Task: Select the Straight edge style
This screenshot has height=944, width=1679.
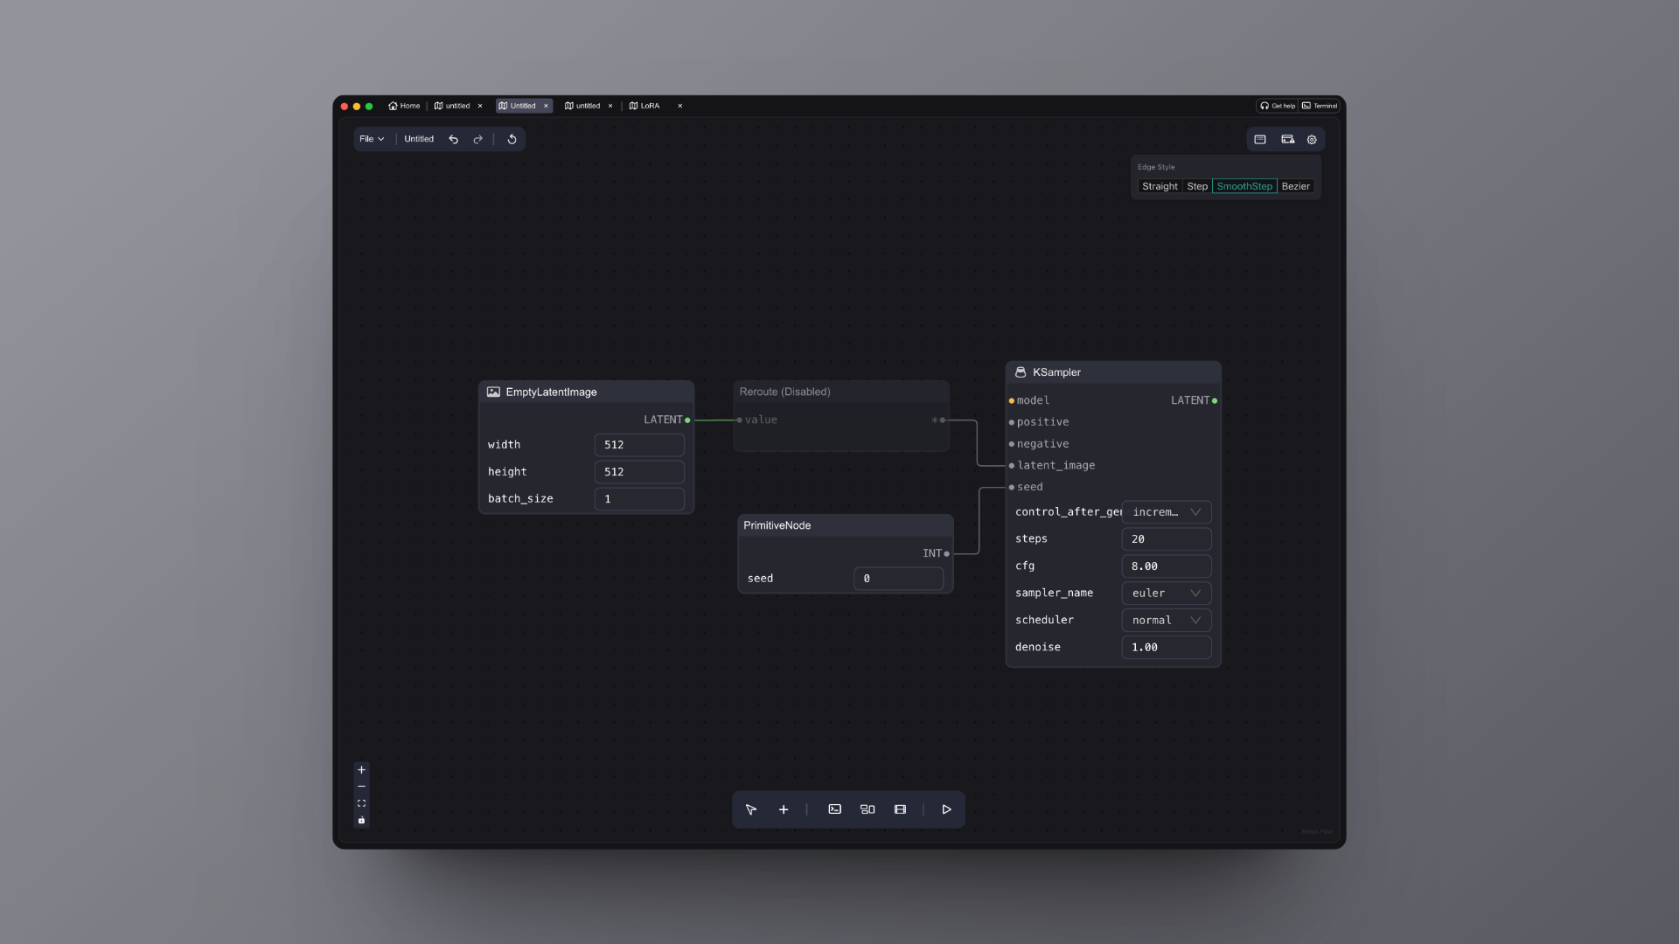Action: click(1160, 186)
